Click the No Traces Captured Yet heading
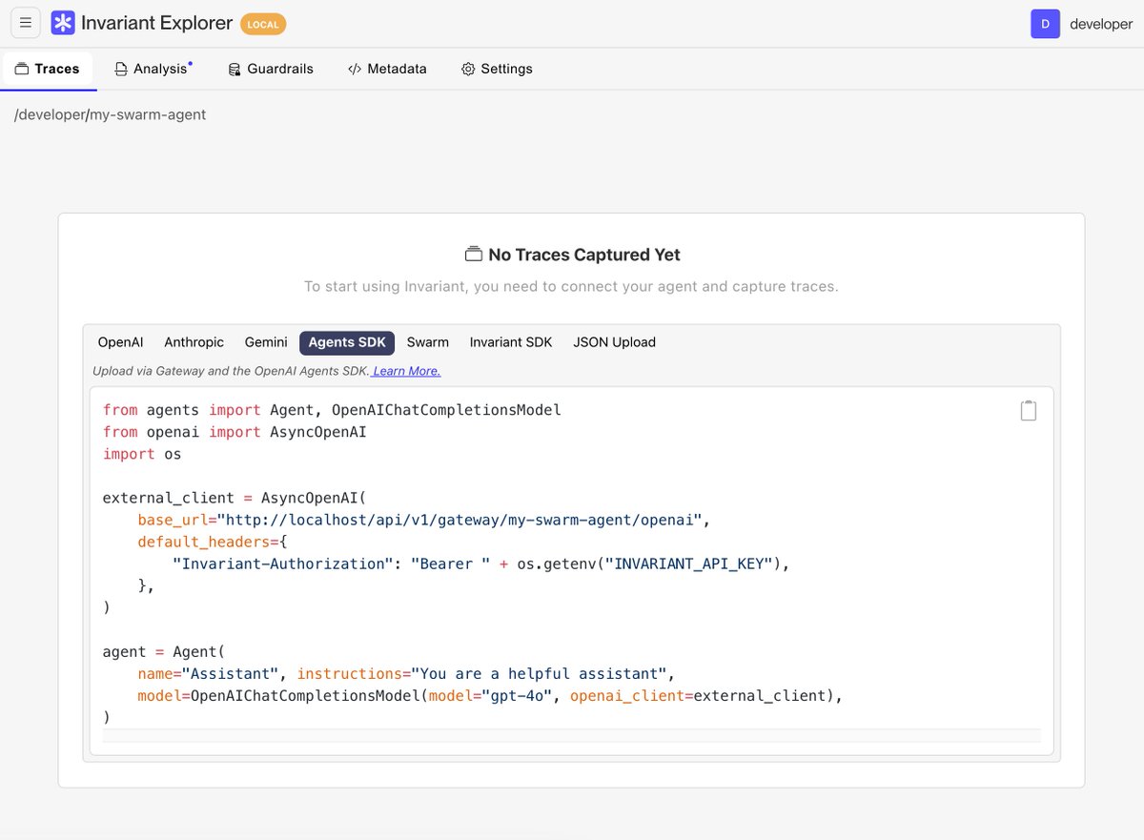 click(572, 255)
